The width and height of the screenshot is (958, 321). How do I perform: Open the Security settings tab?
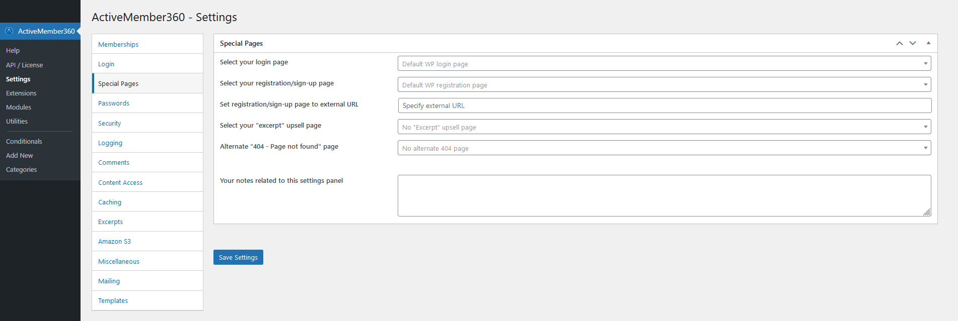point(109,123)
